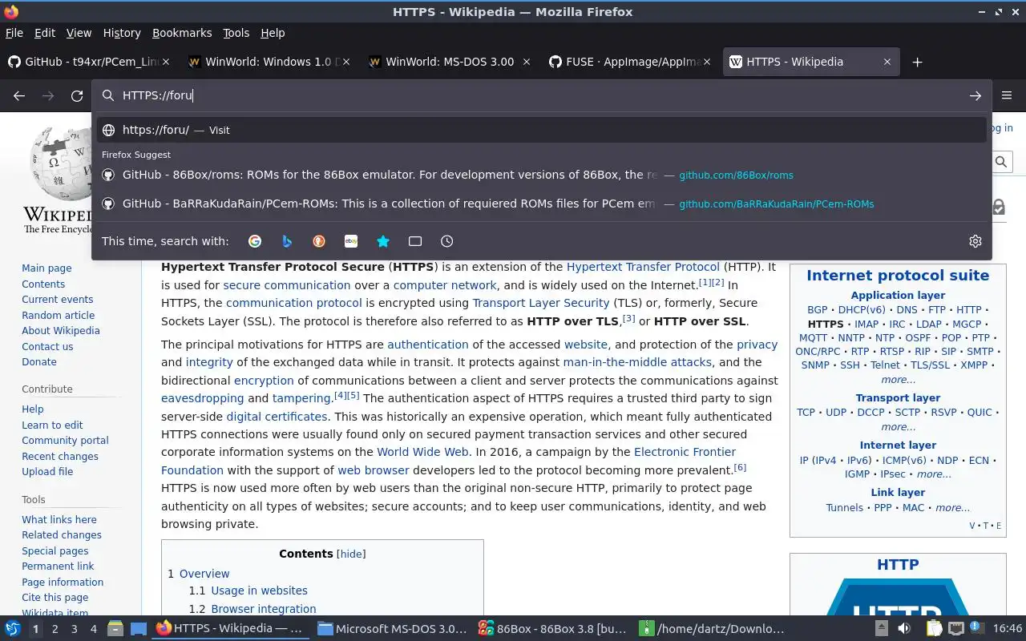
Task: Click the Go arrow in address bar
Action: [x=976, y=95]
